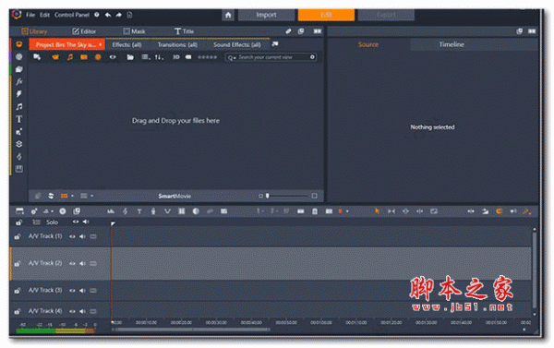554x348 pixels.
Task: Open the Edit menu
Action: 44,15
